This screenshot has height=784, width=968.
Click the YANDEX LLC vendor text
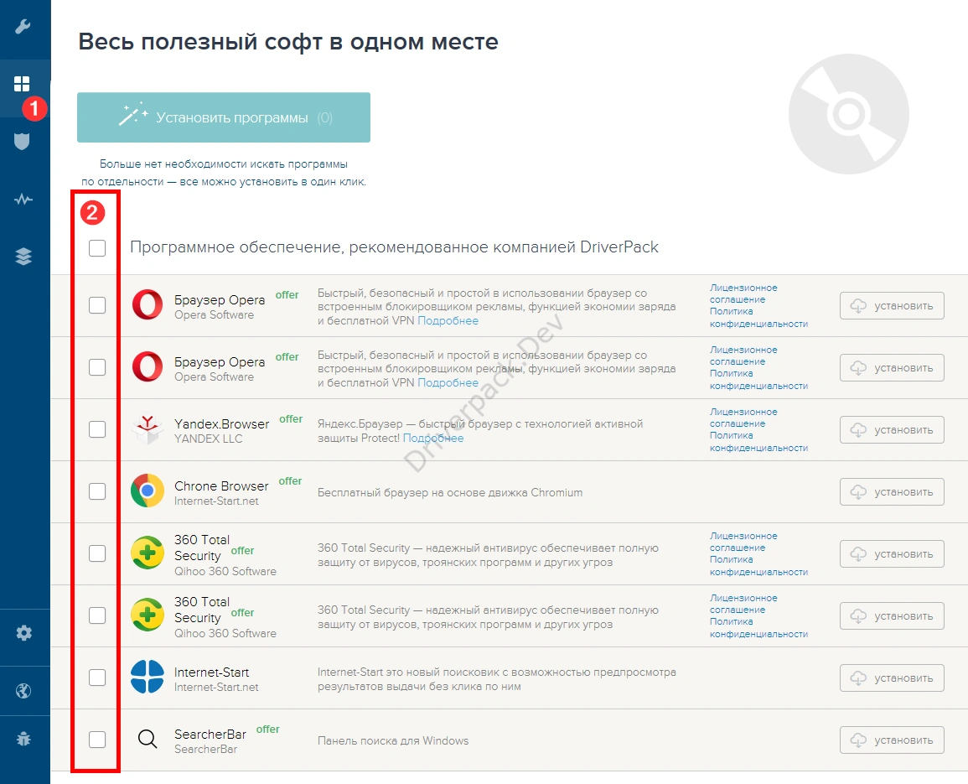click(x=208, y=439)
